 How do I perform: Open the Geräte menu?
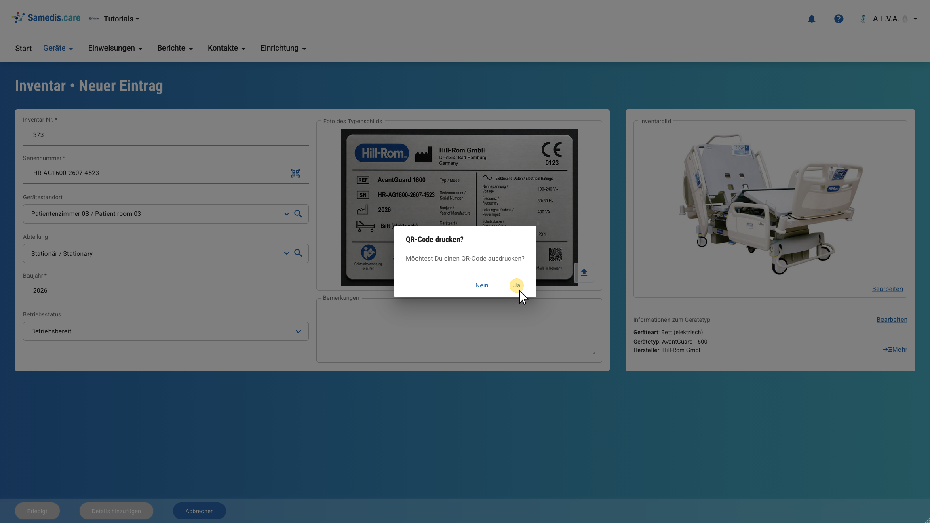58,48
